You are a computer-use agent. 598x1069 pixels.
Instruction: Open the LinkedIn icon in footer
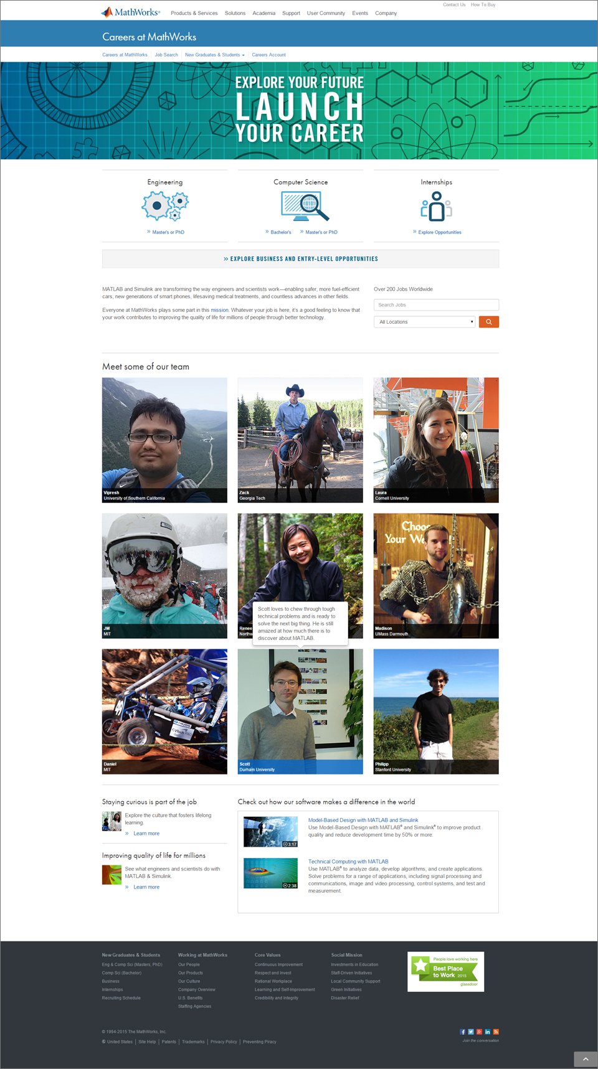pos(488,1032)
